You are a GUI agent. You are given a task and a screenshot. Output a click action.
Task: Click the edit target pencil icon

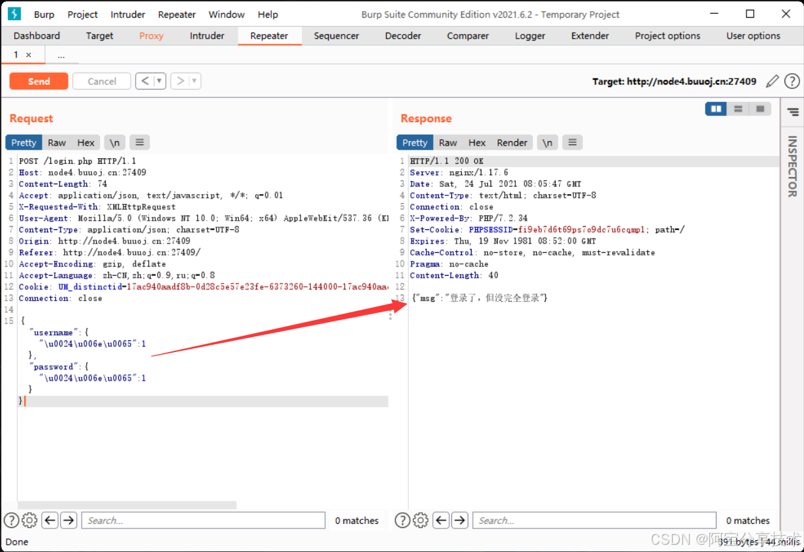coord(773,81)
